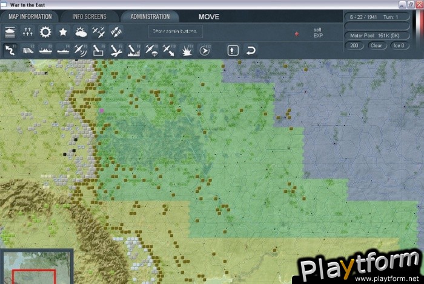Image resolution: width=424 pixels, height=284 pixels.
Task: Select the F9 air transport parachute icon
Action: (x=151, y=50)
